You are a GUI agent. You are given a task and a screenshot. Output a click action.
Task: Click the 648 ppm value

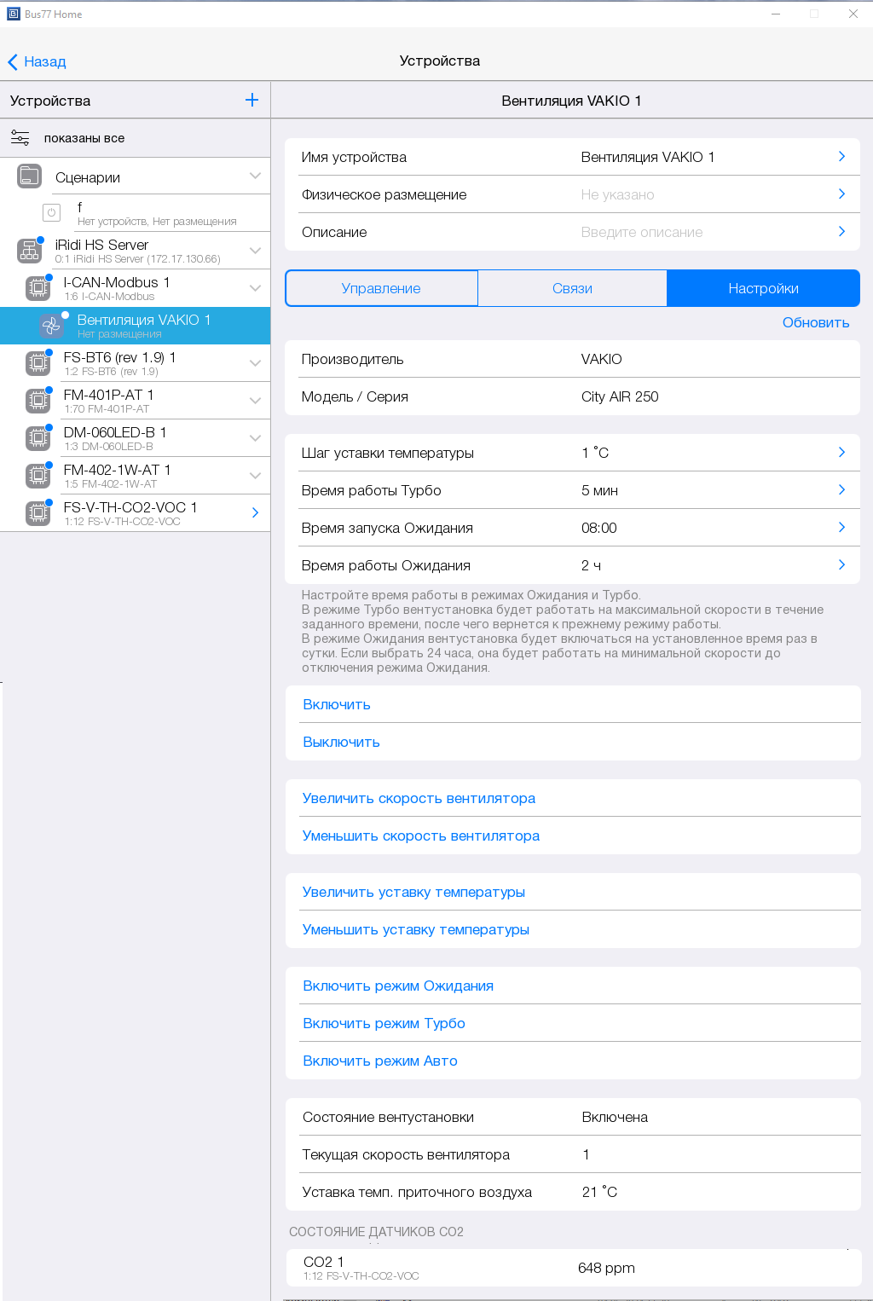click(x=606, y=1268)
